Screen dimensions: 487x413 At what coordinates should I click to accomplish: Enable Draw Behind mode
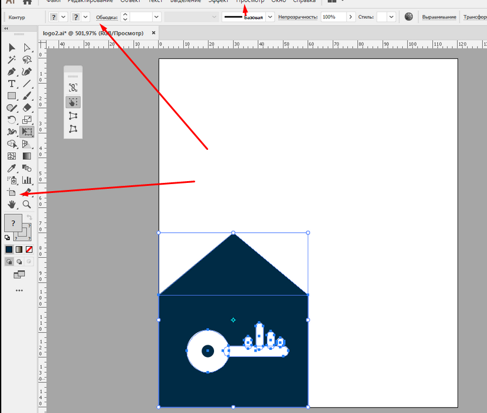click(x=19, y=261)
